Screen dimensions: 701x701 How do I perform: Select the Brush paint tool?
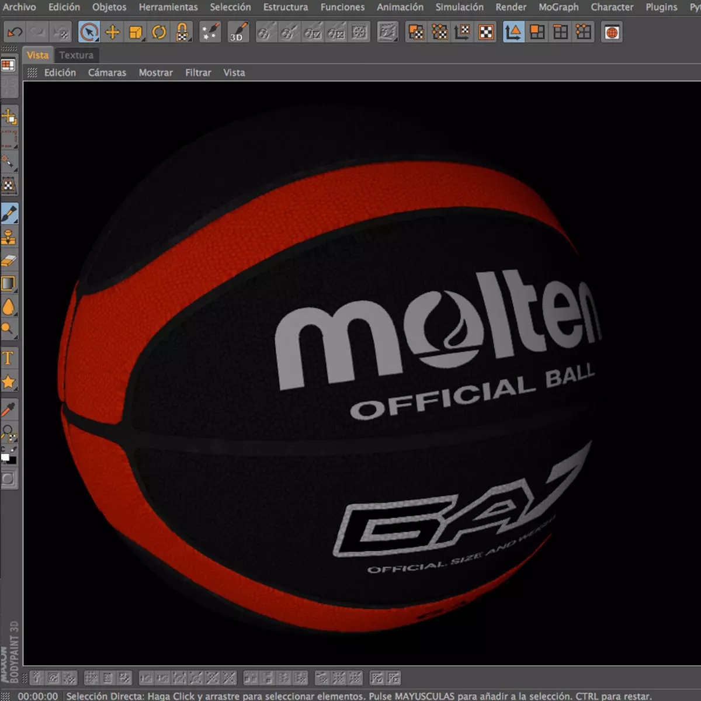coord(9,214)
